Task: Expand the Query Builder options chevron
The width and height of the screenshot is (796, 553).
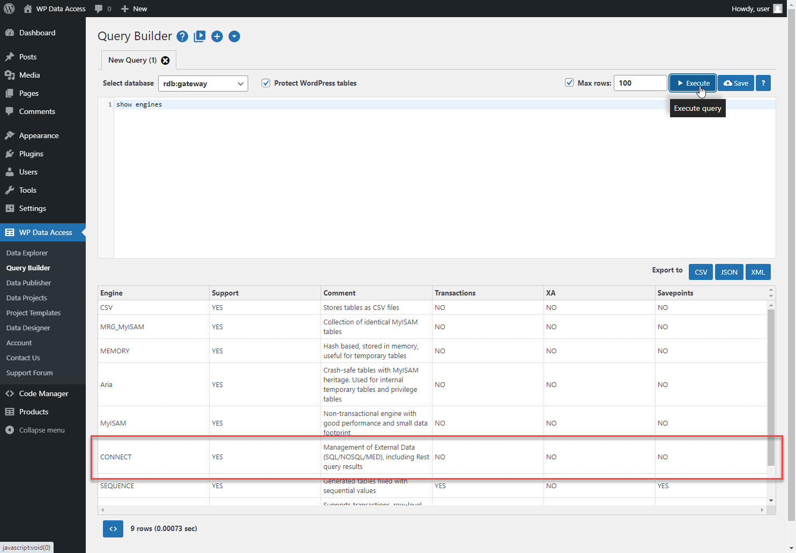Action: click(234, 36)
